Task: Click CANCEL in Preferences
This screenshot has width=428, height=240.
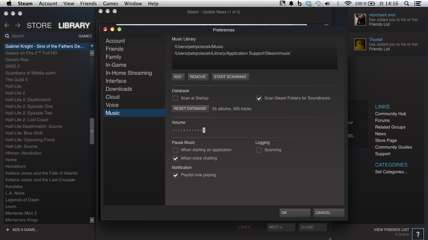Action: pos(329,213)
